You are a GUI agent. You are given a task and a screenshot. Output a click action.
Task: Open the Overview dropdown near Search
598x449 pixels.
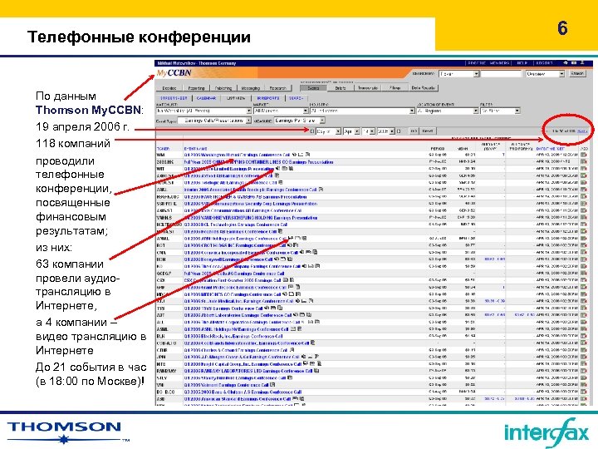[545, 74]
